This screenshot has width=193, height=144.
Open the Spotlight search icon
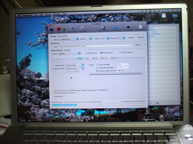pyautogui.click(x=177, y=11)
